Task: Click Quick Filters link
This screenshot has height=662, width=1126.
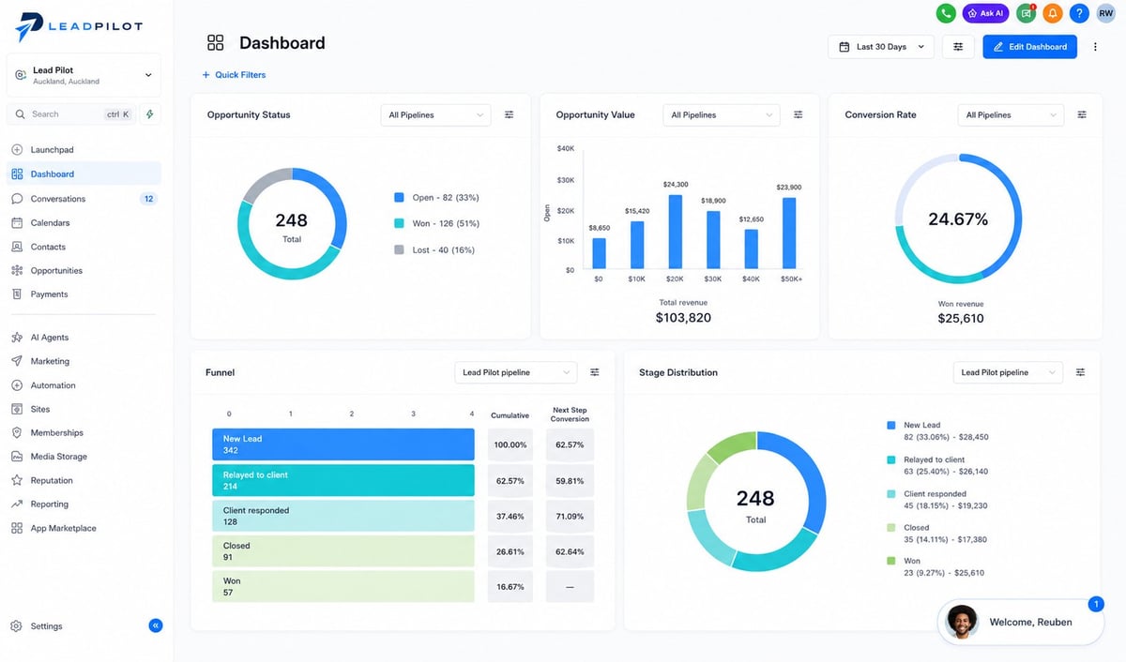Action: click(x=234, y=75)
